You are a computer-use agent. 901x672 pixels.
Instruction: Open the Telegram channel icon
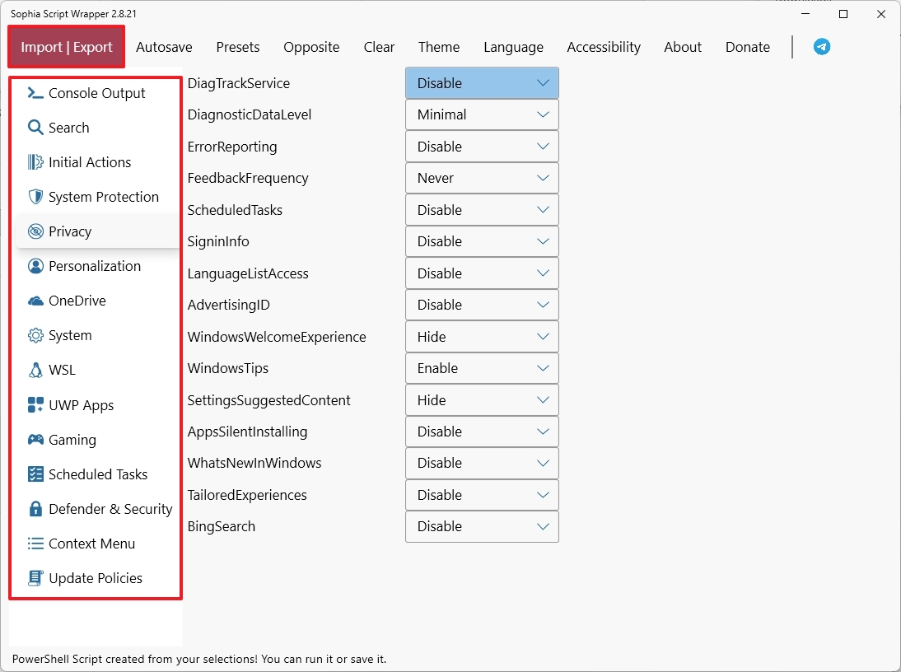(822, 47)
